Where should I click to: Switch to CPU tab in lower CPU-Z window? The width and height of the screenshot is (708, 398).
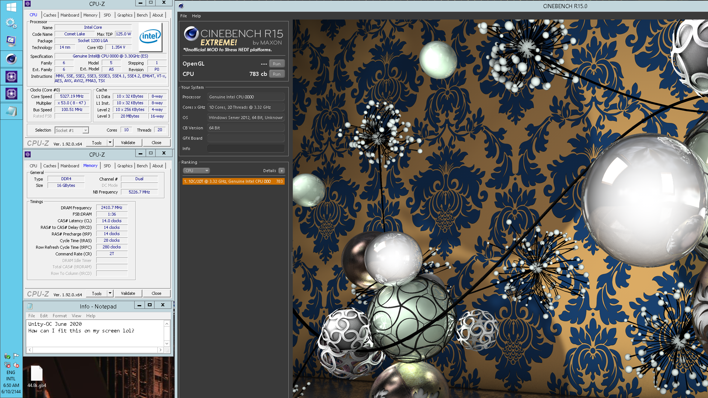tap(33, 166)
